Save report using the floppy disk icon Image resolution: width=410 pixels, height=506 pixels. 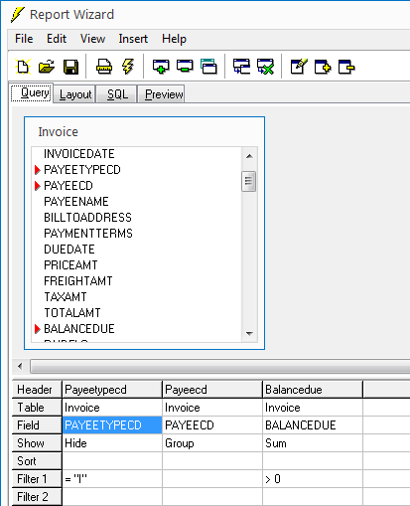click(x=70, y=67)
